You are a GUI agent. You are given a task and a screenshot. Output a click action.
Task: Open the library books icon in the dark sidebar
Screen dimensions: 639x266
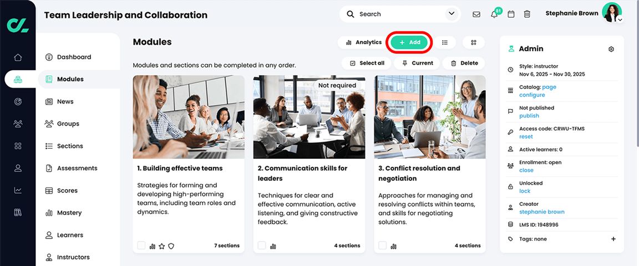(x=18, y=212)
